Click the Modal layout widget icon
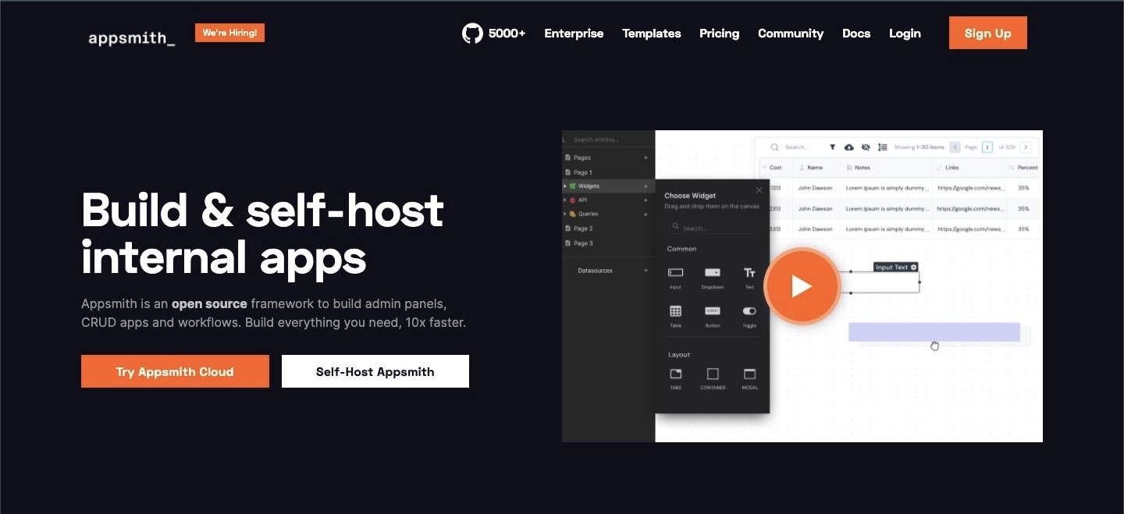The image size is (1124, 514). tap(749, 374)
